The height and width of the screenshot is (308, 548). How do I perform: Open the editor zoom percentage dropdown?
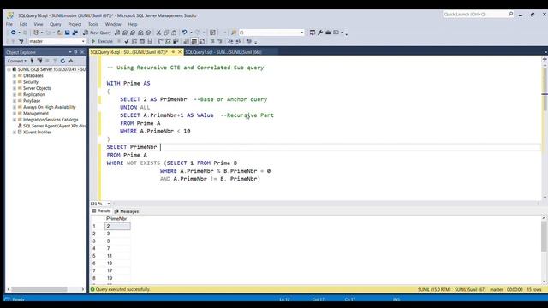coord(109,204)
